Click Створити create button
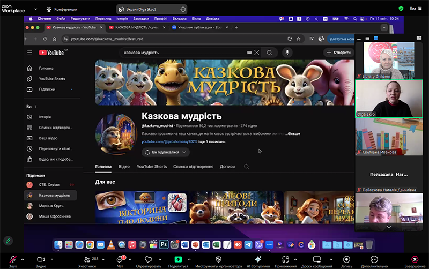This screenshot has width=429, height=269. [x=338, y=53]
